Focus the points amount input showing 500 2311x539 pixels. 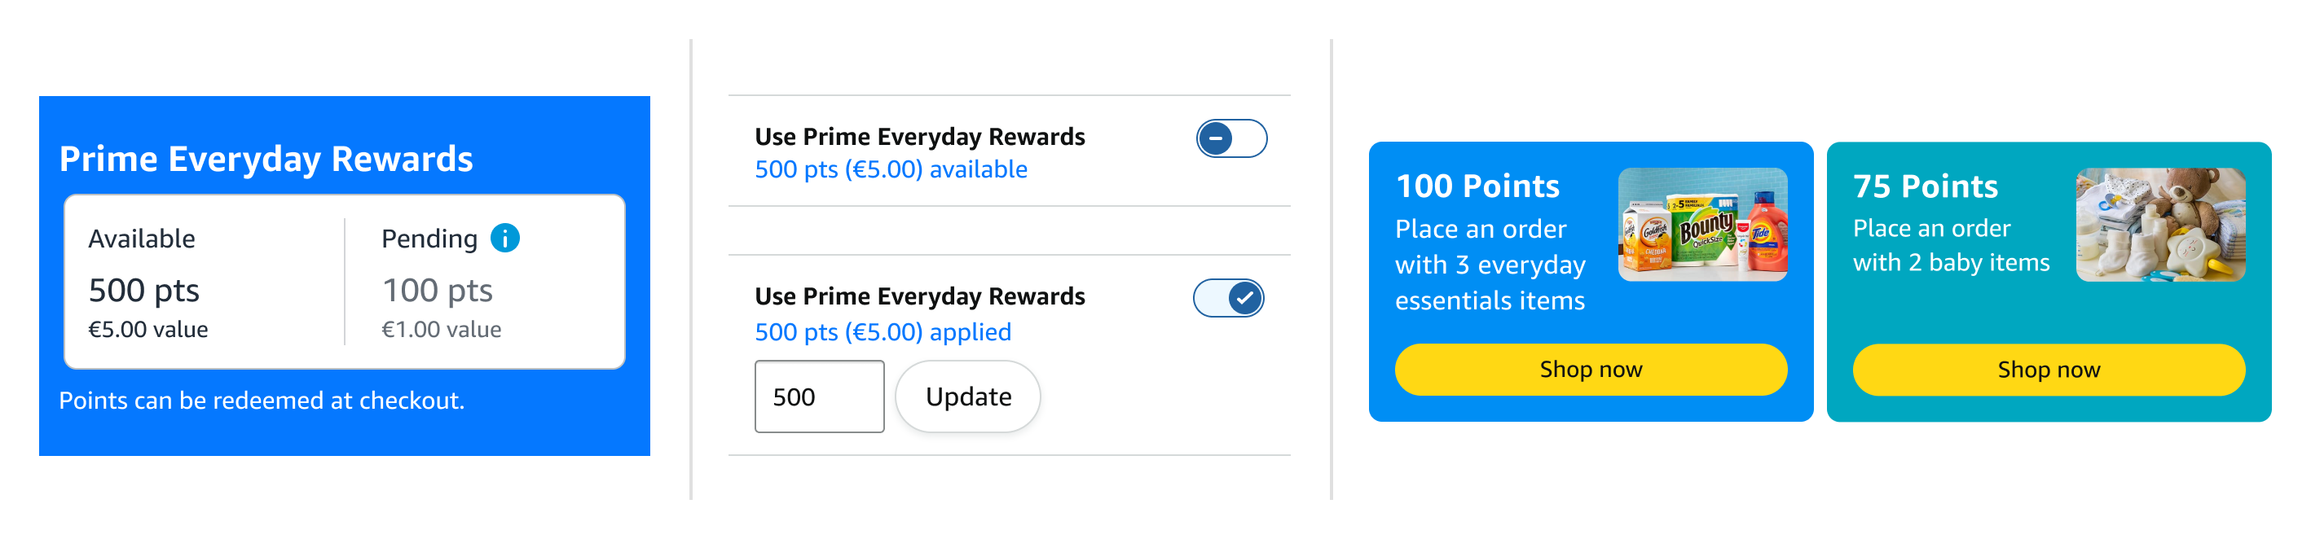tap(818, 397)
